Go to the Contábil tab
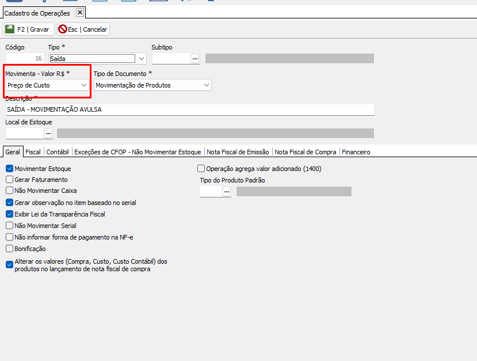Viewport: 477px width, 361px height. 58,152
